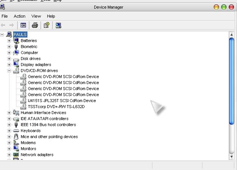Expand the Display adapters node
This screenshot has height=170, width=237.
click(9, 65)
